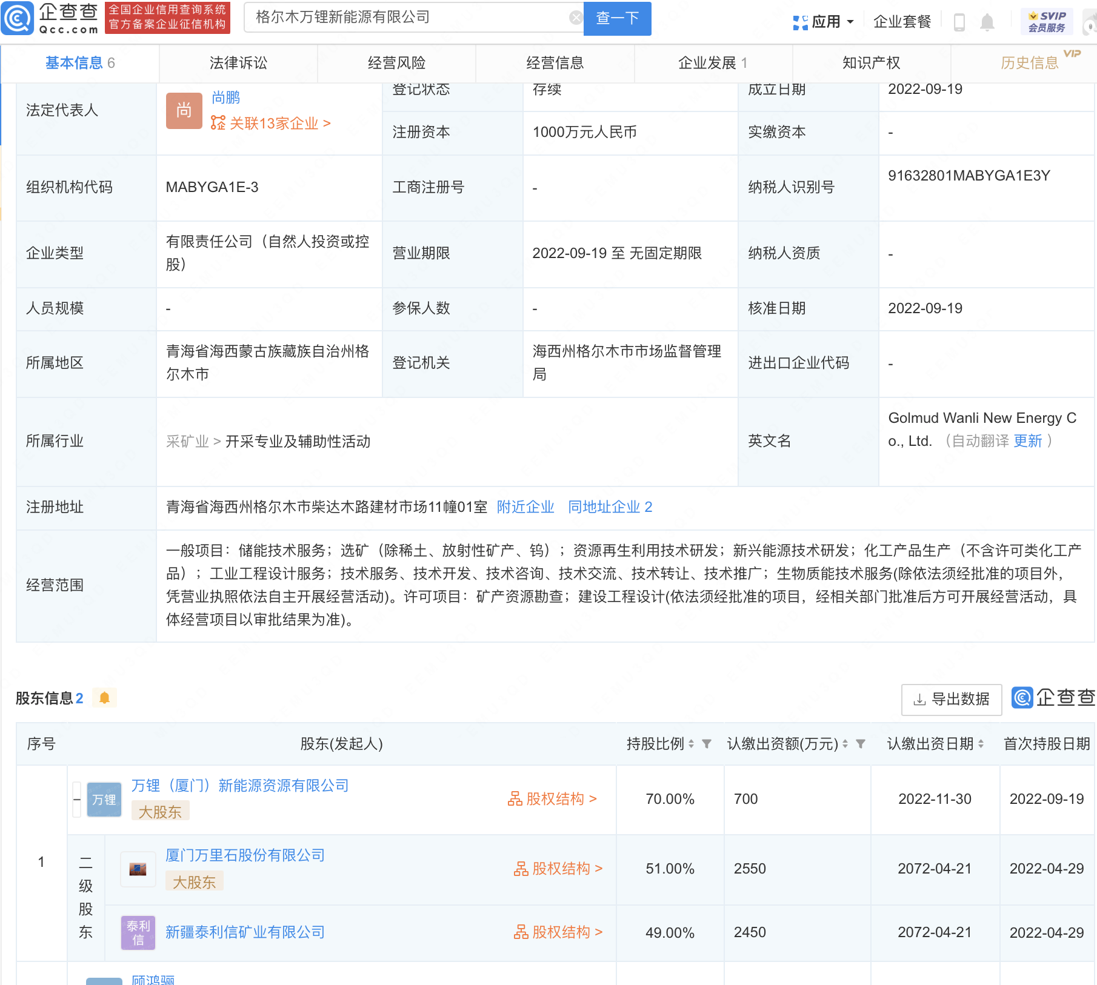Switch to 经营信息 tab
This screenshot has height=985, width=1097.
click(x=555, y=63)
